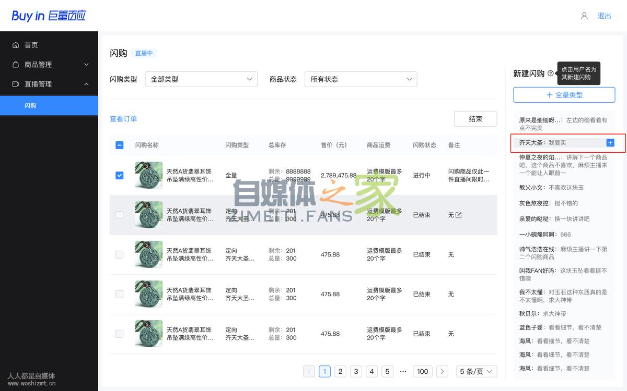
Task: Click the 商品管理 box icon in the sidebar
Action: 15,64
